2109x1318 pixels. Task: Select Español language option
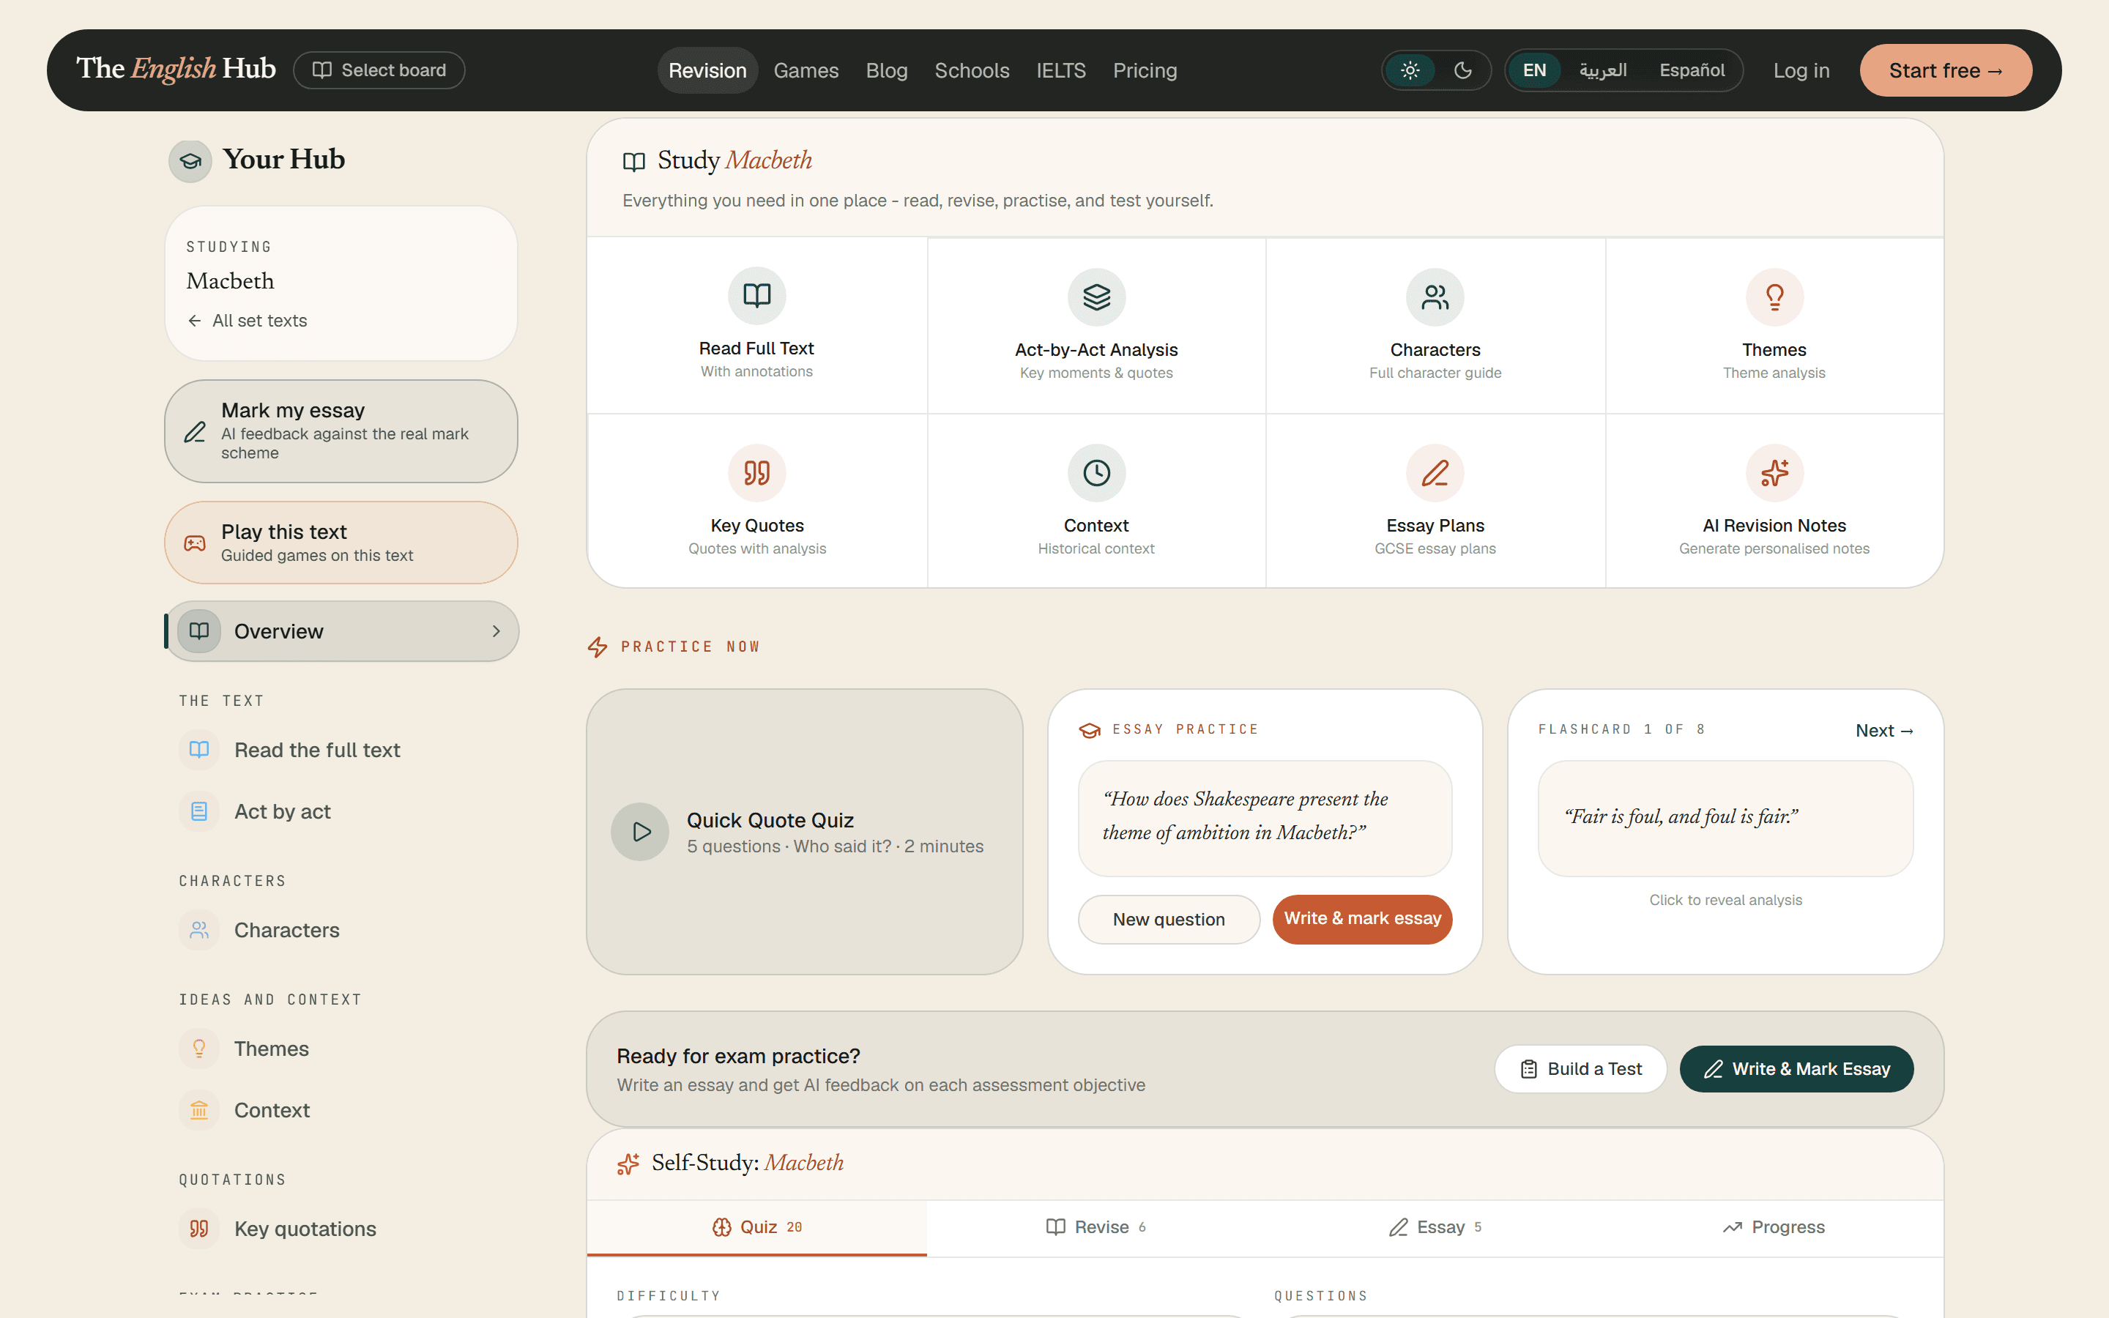click(1692, 70)
